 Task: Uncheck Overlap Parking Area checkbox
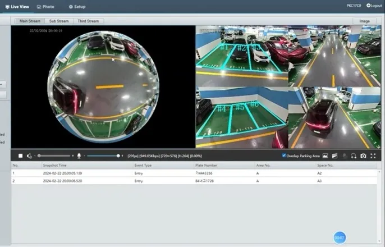click(x=284, y=155)
